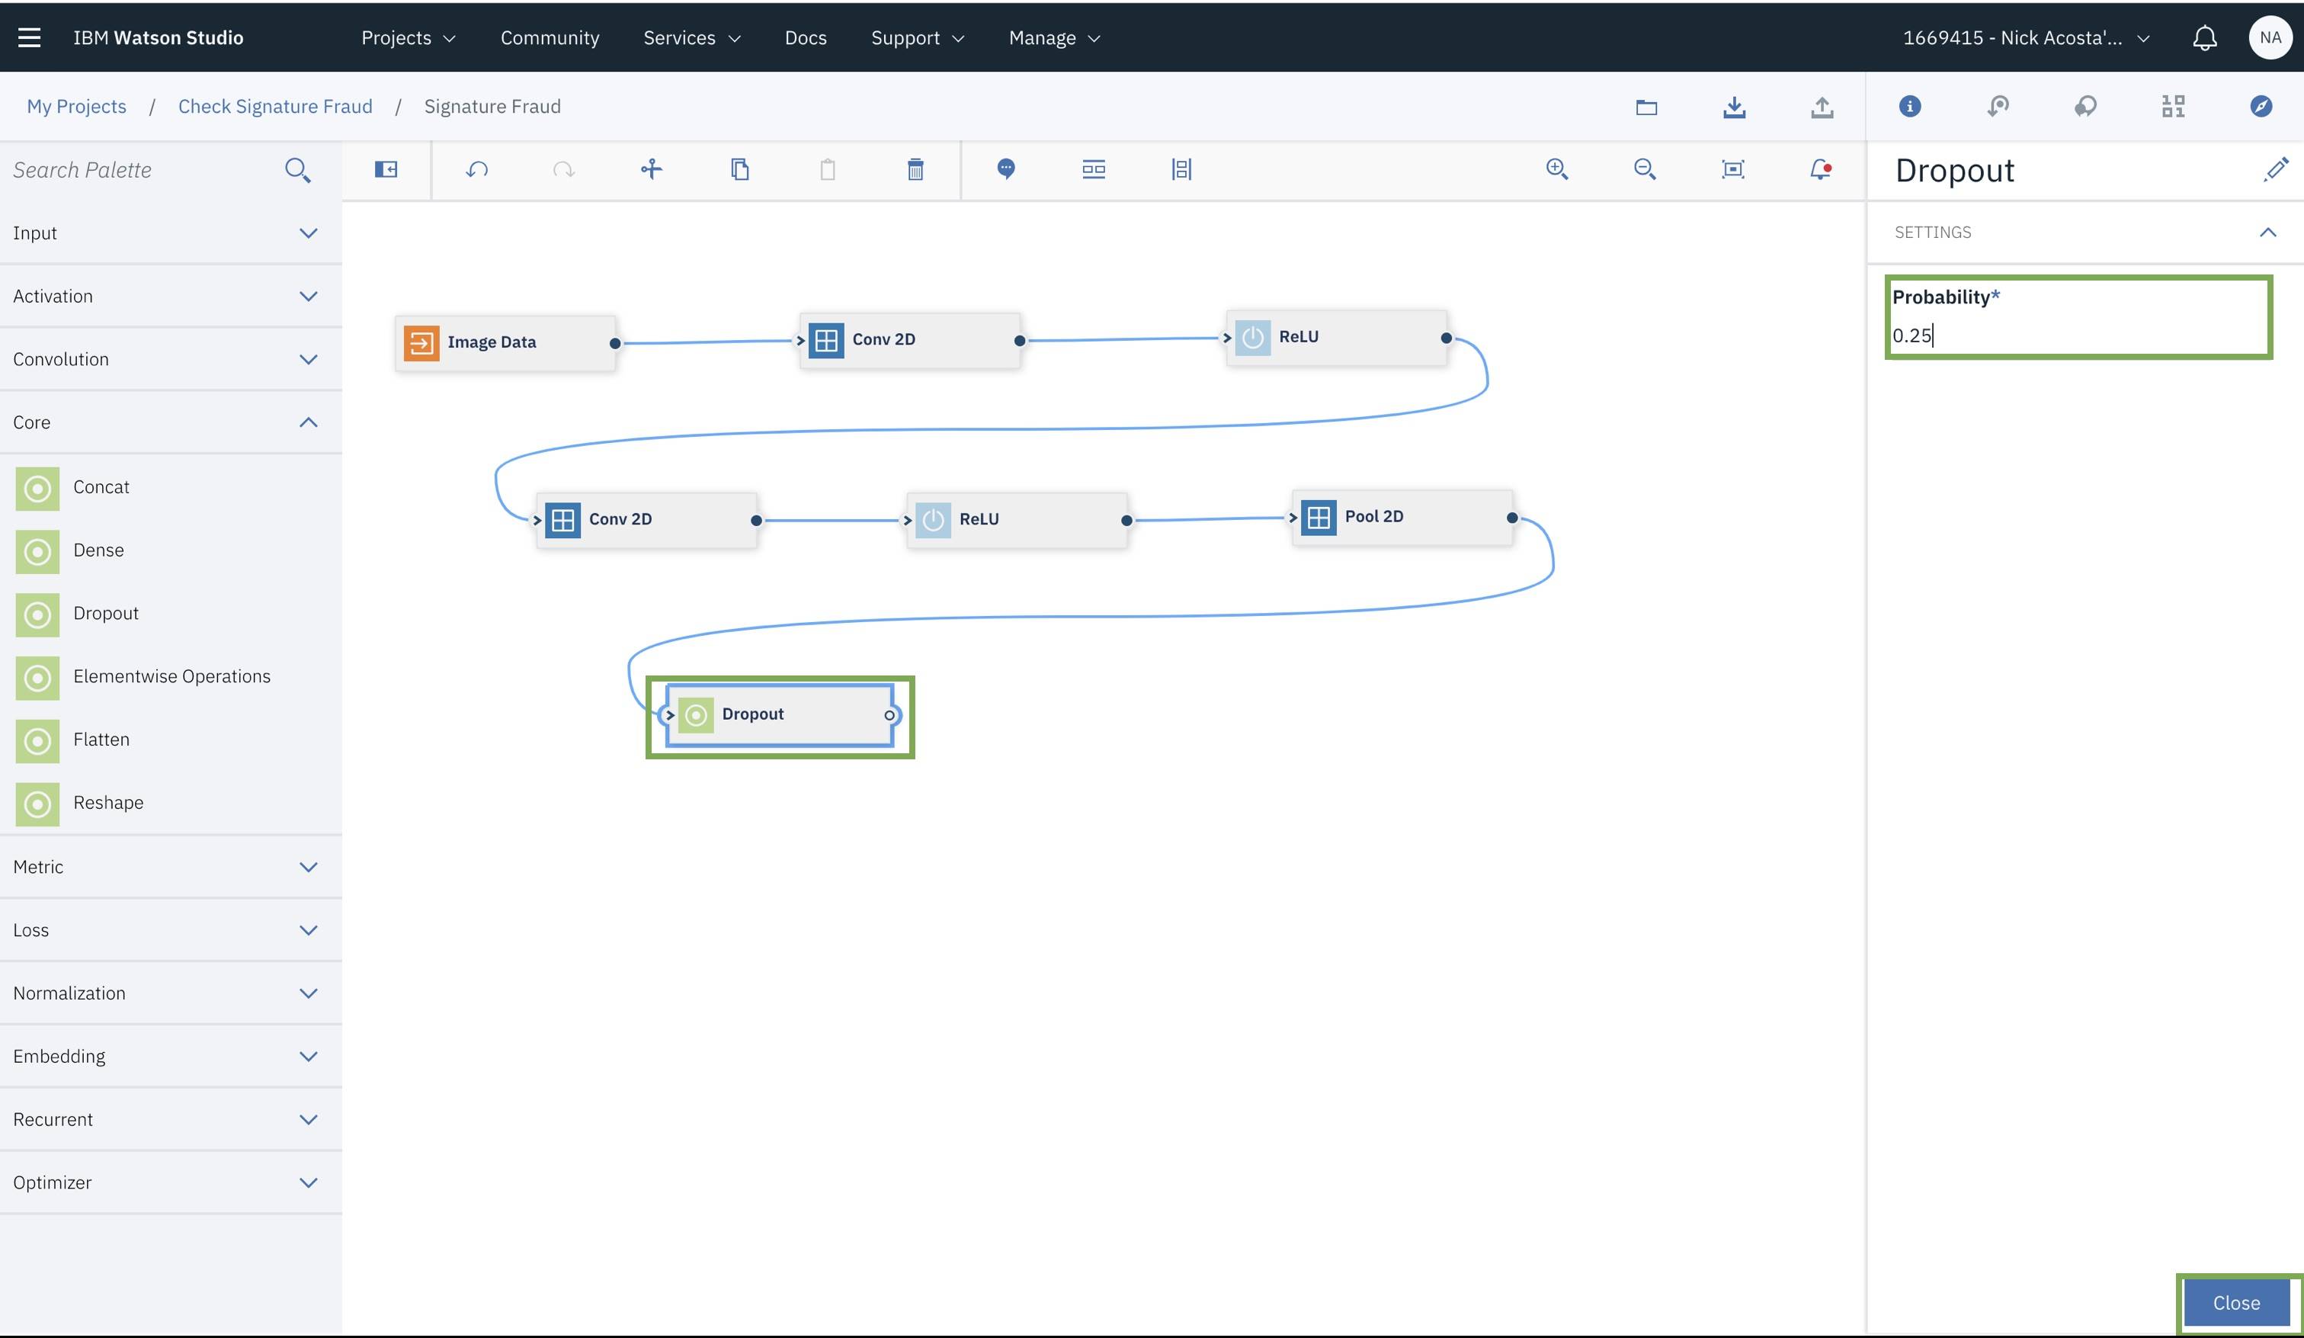Click the Probability input field
Image resolution: width=2304 pixels, height=1338 pixels.
(x=2078, y=335)
